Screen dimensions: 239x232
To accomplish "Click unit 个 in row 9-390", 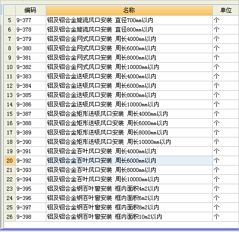I will (226, 142).
